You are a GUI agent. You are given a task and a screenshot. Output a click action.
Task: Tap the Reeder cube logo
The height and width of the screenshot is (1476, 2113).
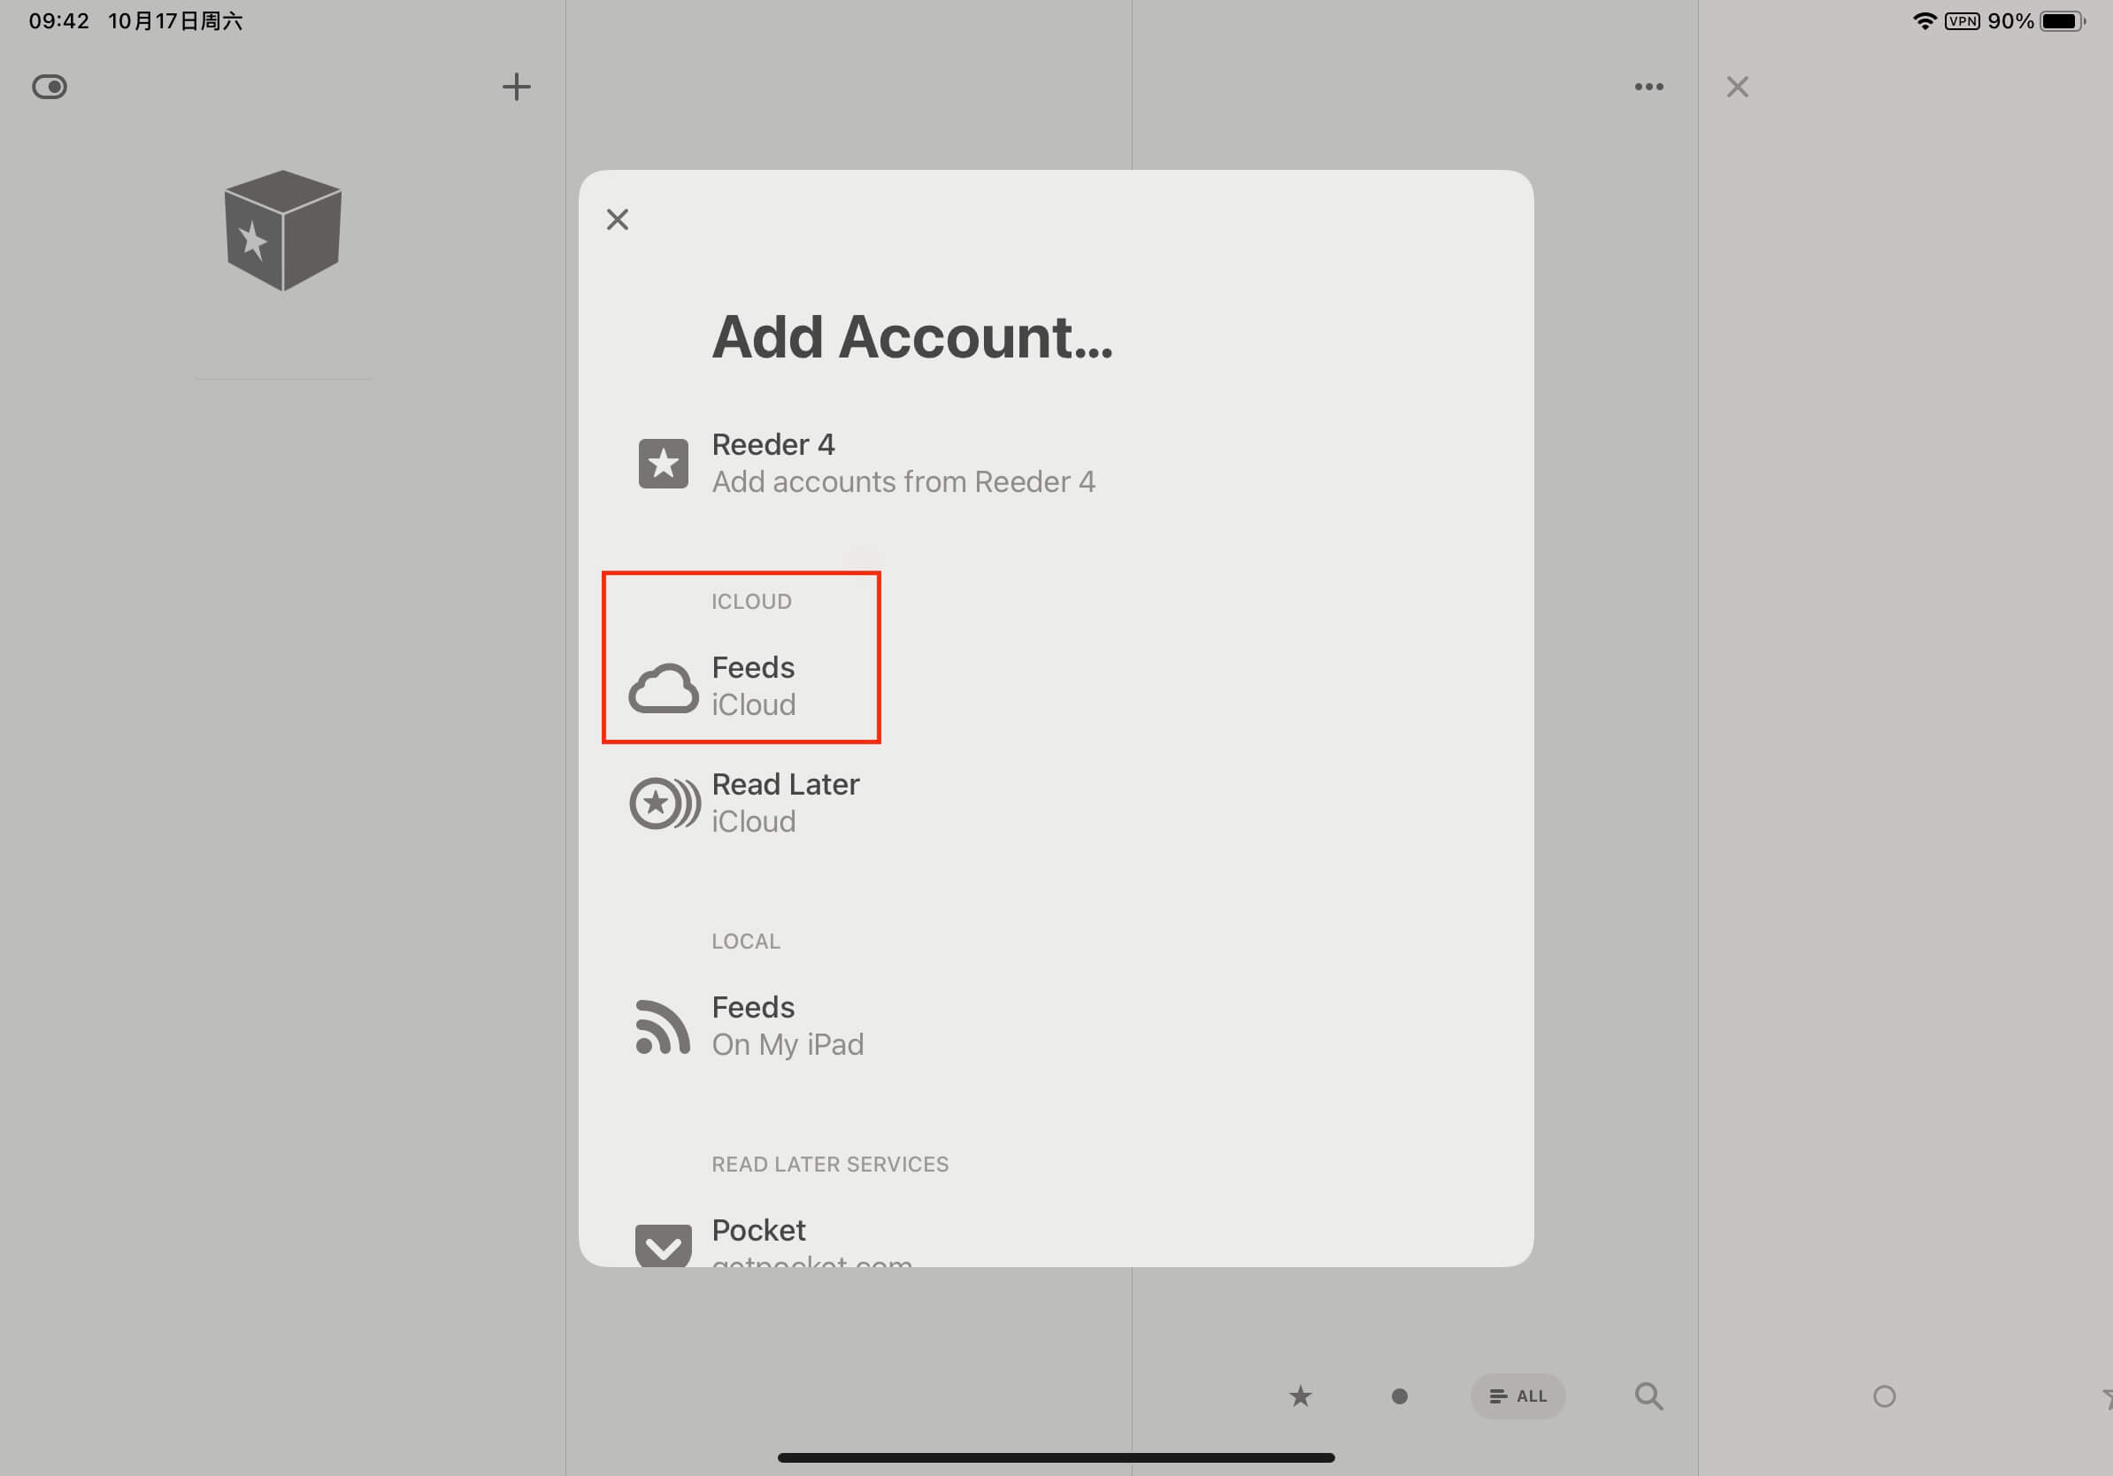(282, 230)
